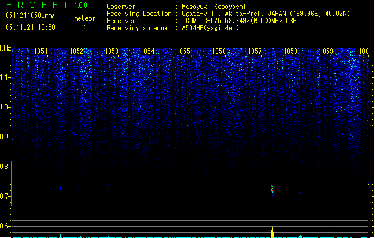
Task: Click the 1051 time marker
Action: [41, 51]
